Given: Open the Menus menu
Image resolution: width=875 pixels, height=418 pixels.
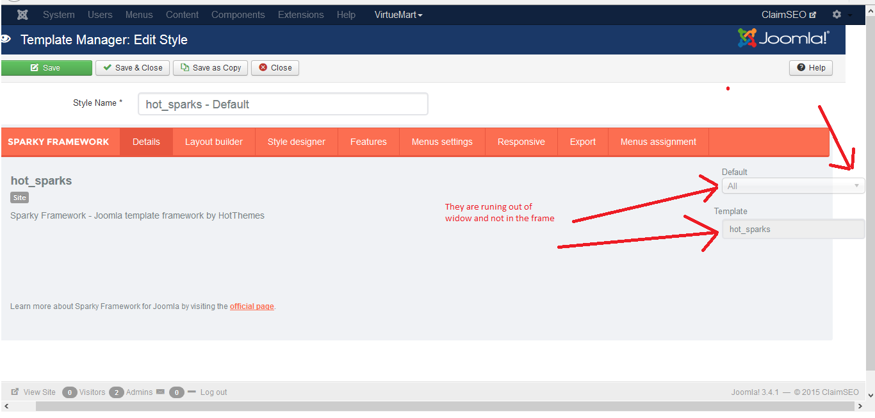Looking at the screenshot, I should 139,15.
